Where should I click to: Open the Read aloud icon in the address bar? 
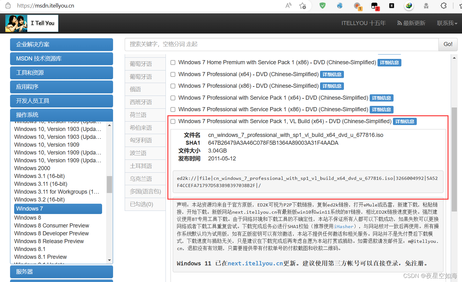pos(288,6)
